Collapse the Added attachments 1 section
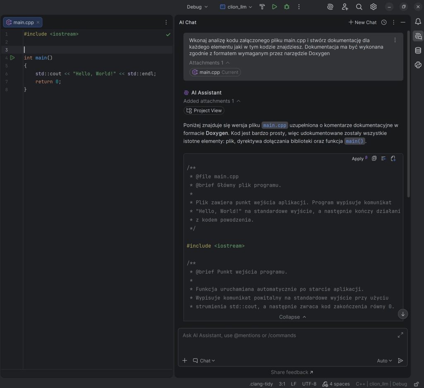 (x=212, y=101)
